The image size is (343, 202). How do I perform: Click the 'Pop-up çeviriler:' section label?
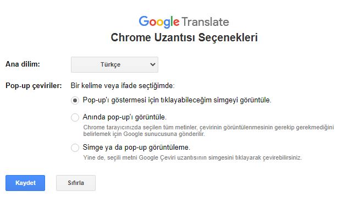(34, 86)
